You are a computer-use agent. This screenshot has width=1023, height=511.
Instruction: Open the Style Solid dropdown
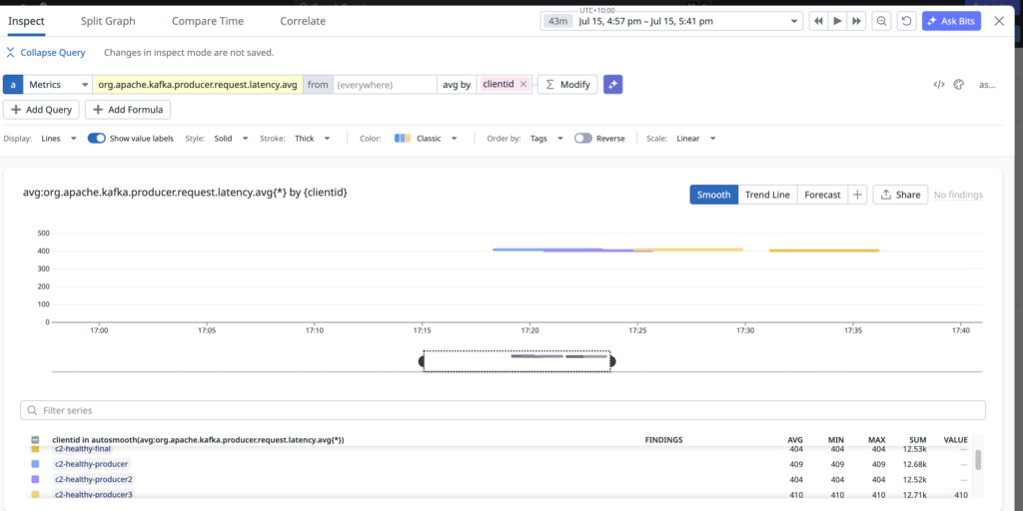point(231,138)
